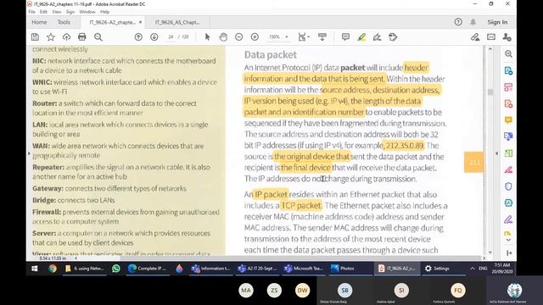This screenshot has width=543, height=305.
Task: Go to next page arrow
Action: coord(154,37)
